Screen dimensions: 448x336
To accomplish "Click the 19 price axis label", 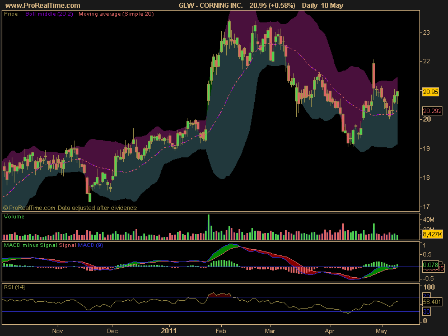I will (426, 148).
